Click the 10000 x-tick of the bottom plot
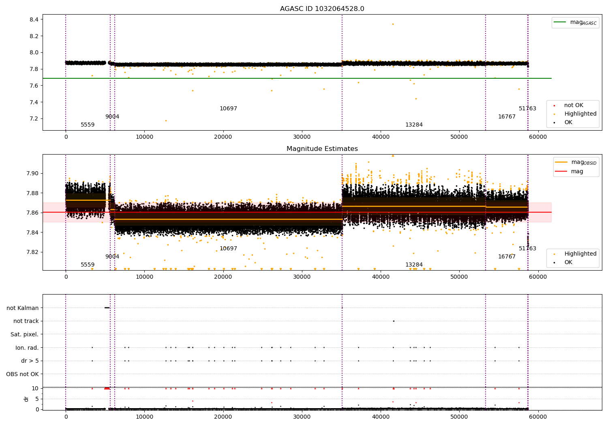This screenshot has width=608, height=426. pyautogui.click(x=144, y=417)
